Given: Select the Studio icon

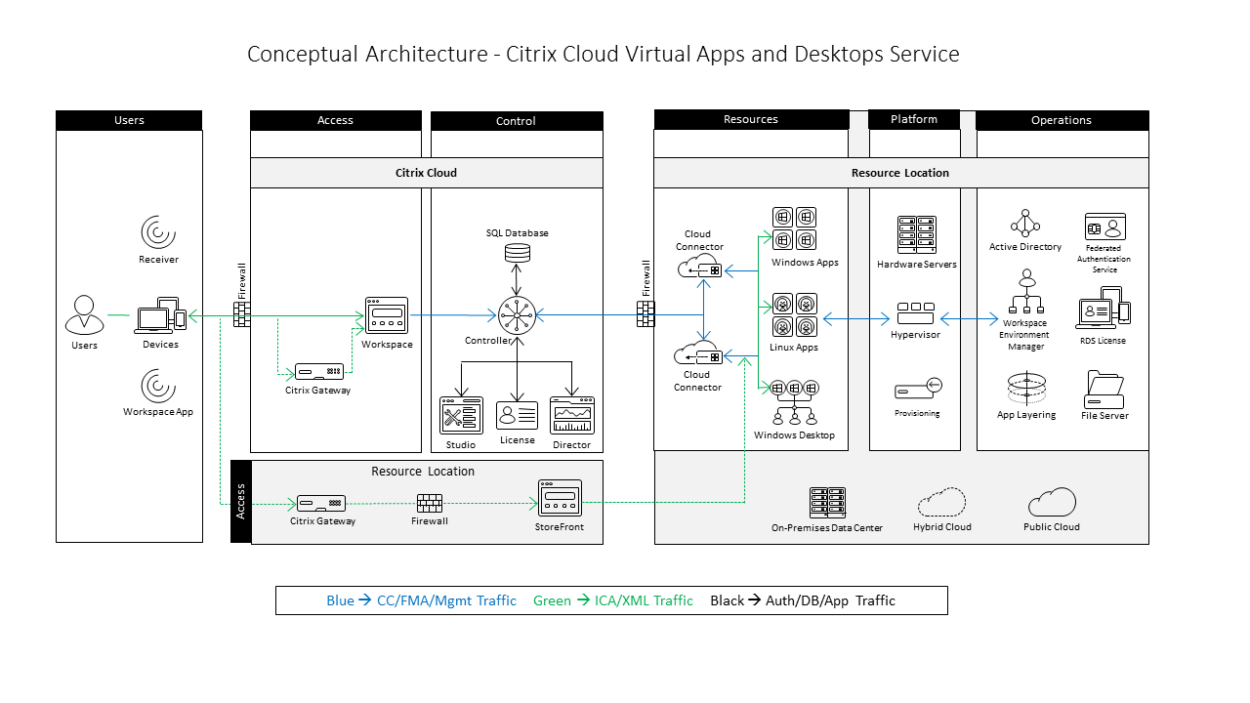Looking at the screenshot, I should coord(461,415).
